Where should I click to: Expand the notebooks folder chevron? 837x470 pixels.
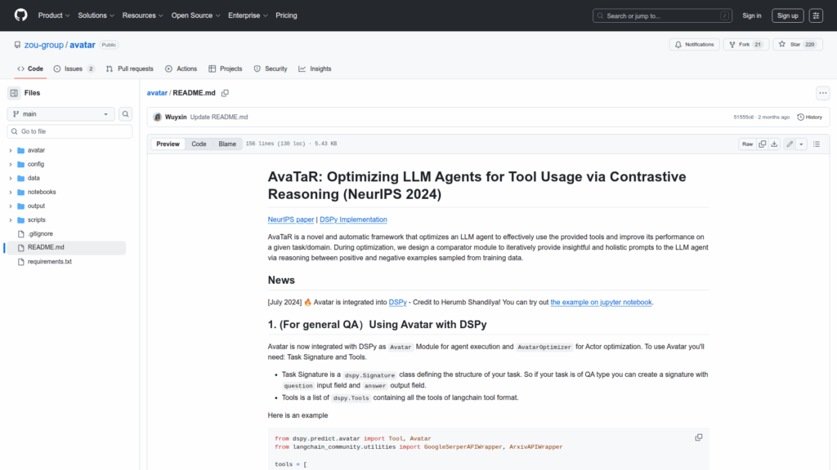[x=10, y=192]
